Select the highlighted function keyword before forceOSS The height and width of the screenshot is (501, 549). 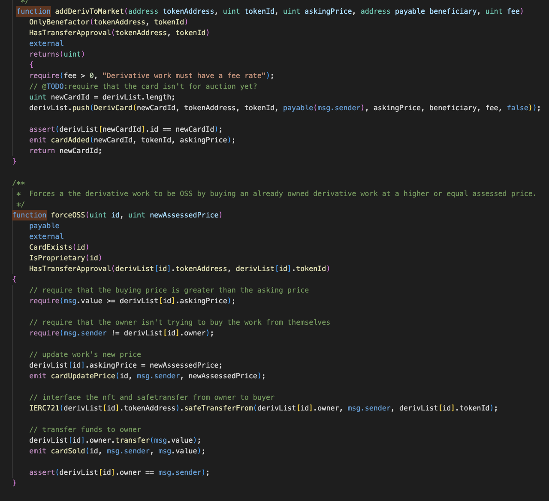click(x=29, y=215)
